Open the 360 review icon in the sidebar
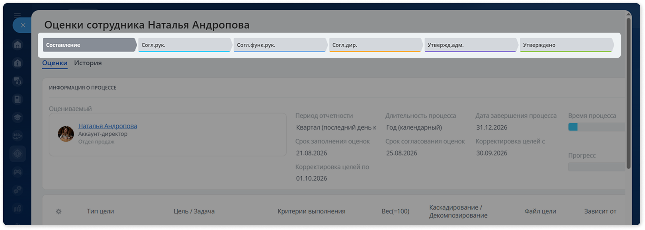Image resolution: width=645 pixels, height=230 pixels. [18, 136]
